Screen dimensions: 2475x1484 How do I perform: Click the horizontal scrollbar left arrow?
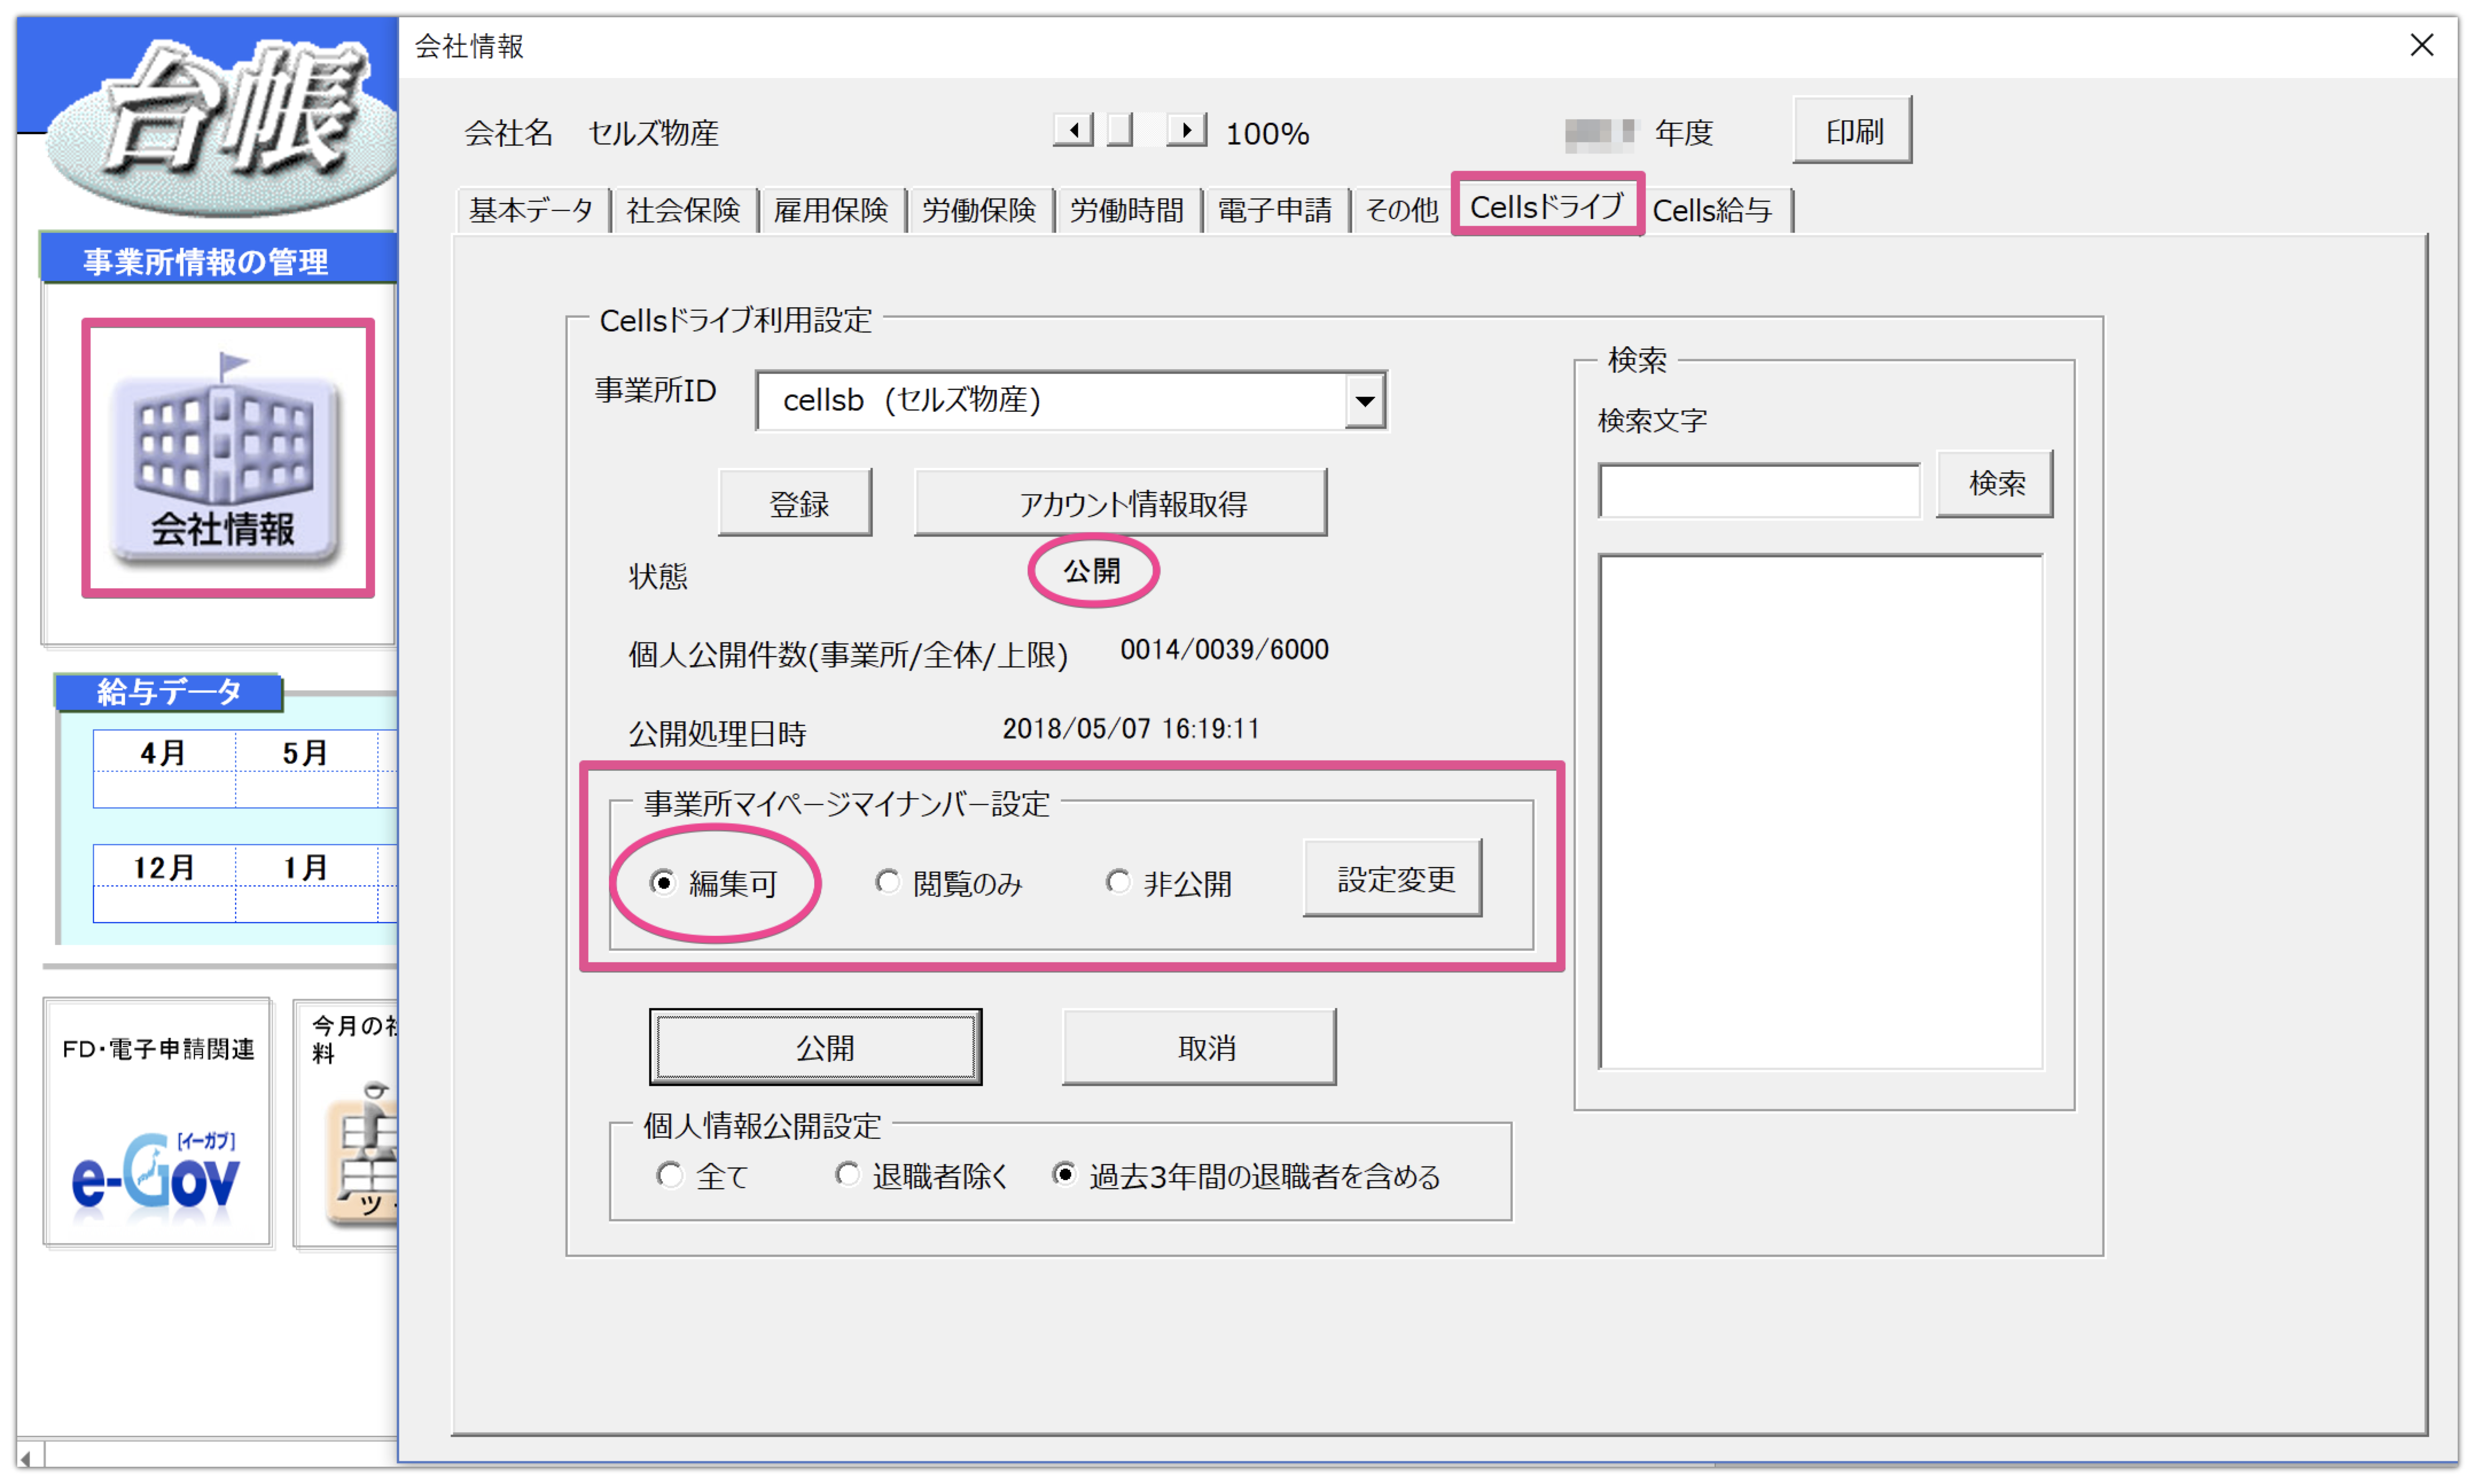click(28, 1458)
